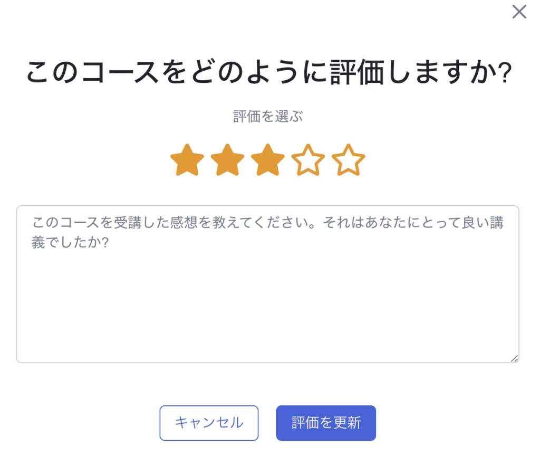The width and height of the screenshot is (540, 465).
Task: Select the third filled star
Action: [267, 160]
